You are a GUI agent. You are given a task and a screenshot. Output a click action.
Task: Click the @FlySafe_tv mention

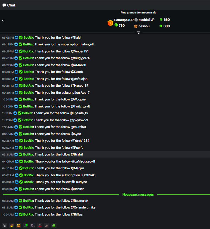(79, 113)
